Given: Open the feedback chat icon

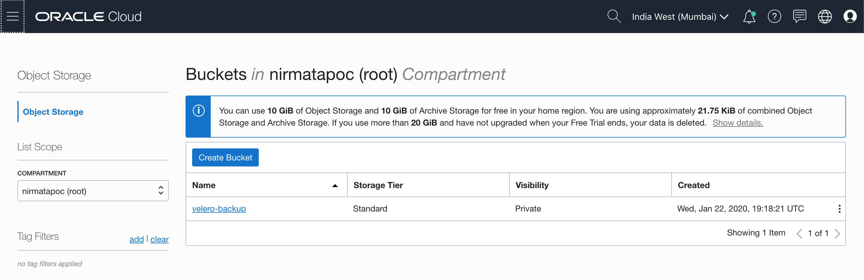Looking at the screenshot, I should 799,16.
